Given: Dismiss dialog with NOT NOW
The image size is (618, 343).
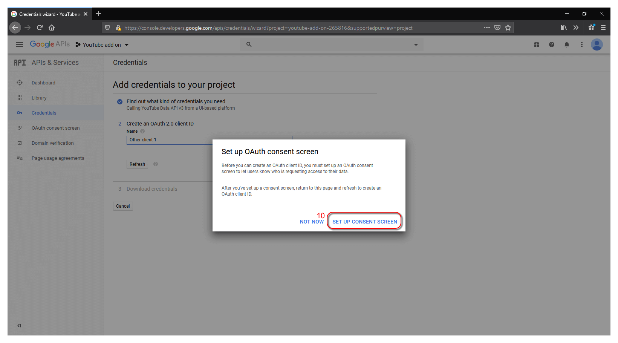Looking at the screenshot, I should click(x=312, y=222).
